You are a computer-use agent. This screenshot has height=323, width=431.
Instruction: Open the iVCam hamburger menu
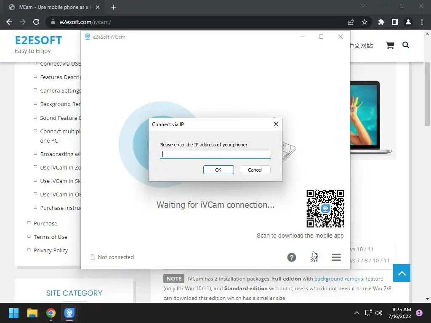point(336,257)
